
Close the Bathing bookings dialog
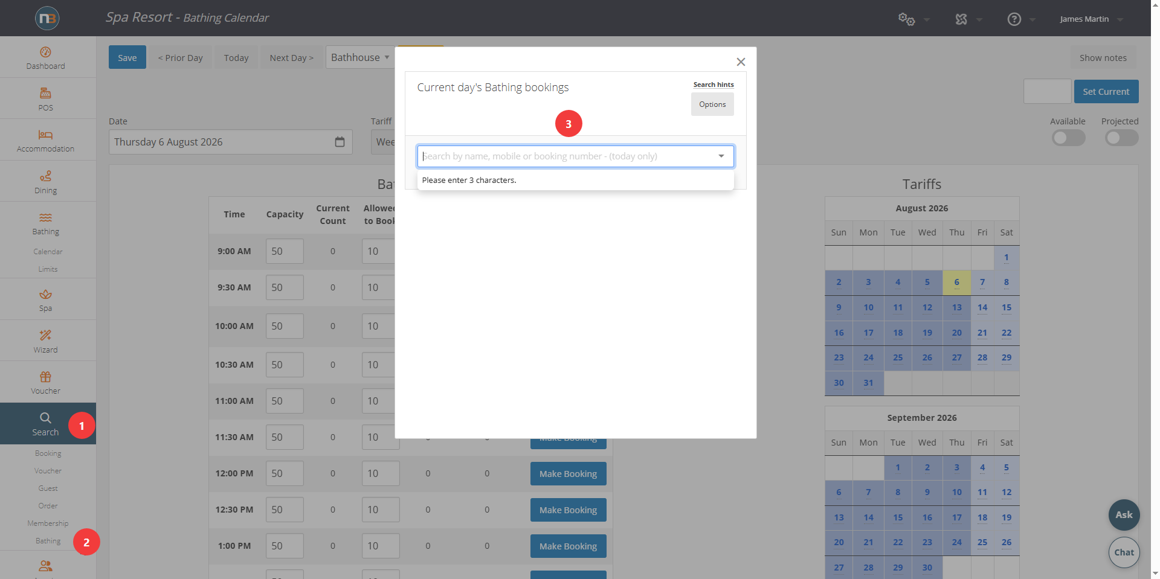click(741, 62)
